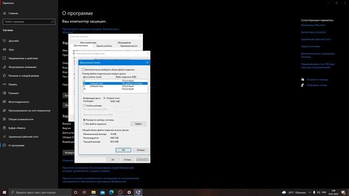Click the weather cloud icon in taskbar

[284, 192]
